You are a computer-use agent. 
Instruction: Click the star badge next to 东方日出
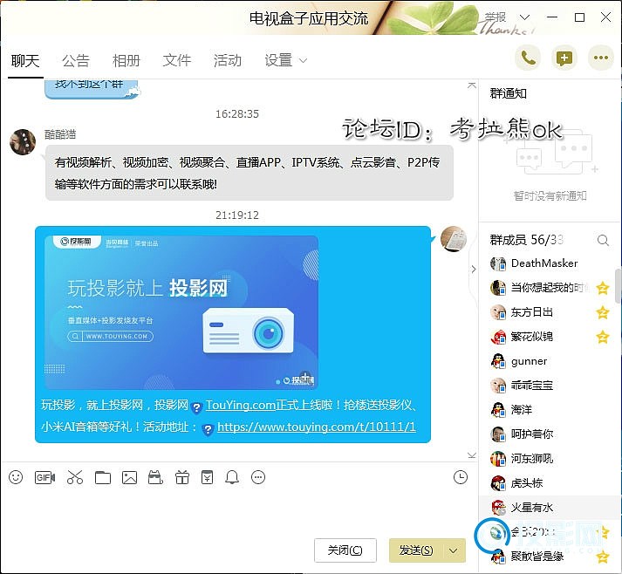pos(603,312)
